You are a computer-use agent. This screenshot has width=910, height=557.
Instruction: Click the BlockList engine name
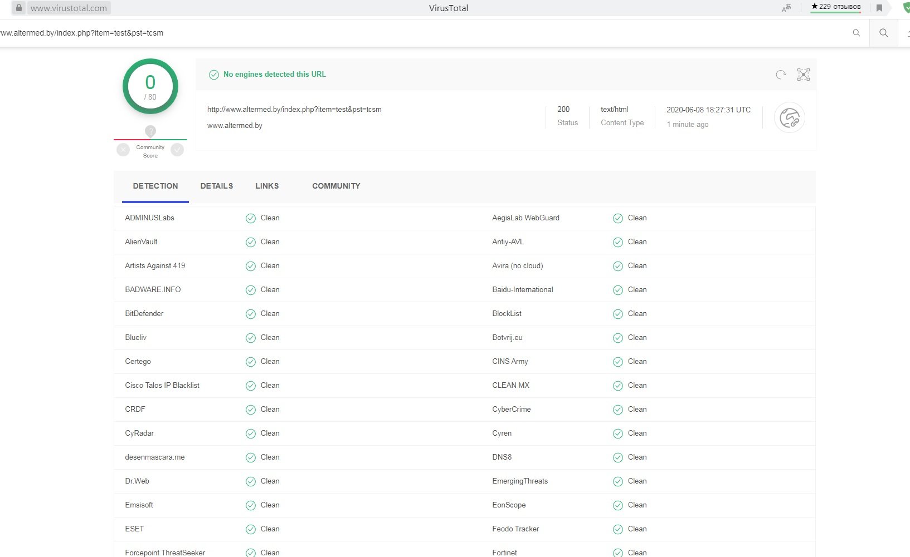click(x=507, y=313)
